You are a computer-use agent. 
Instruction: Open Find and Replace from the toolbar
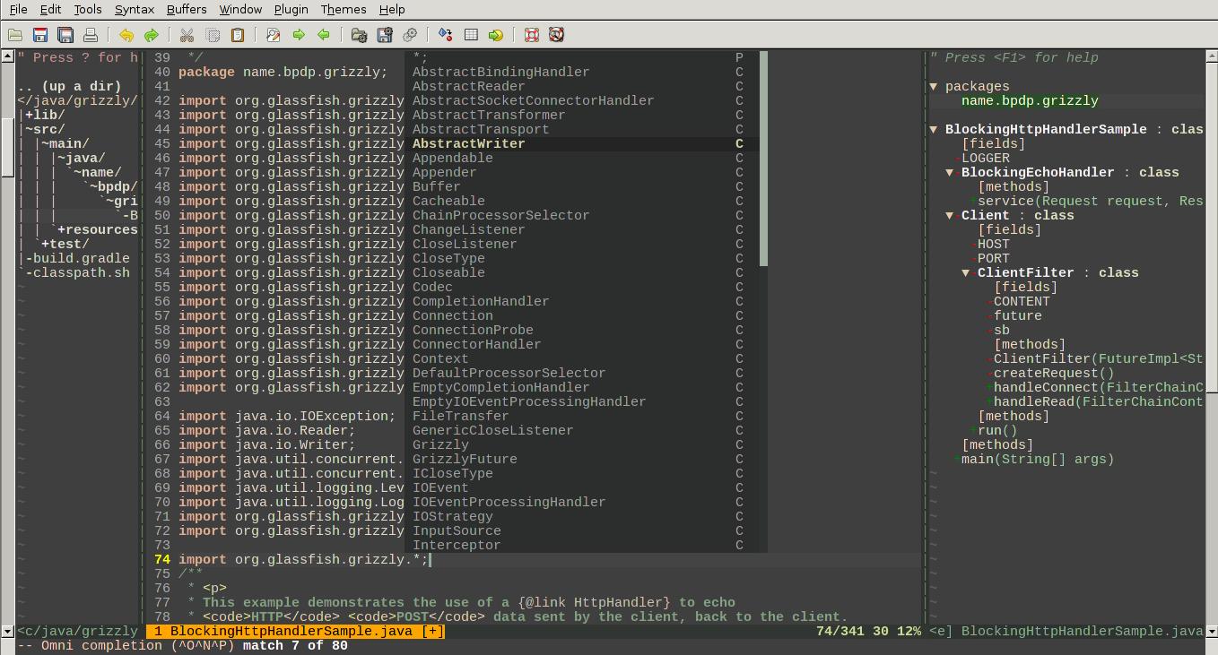pyautogui.click(x=274, y=35)
